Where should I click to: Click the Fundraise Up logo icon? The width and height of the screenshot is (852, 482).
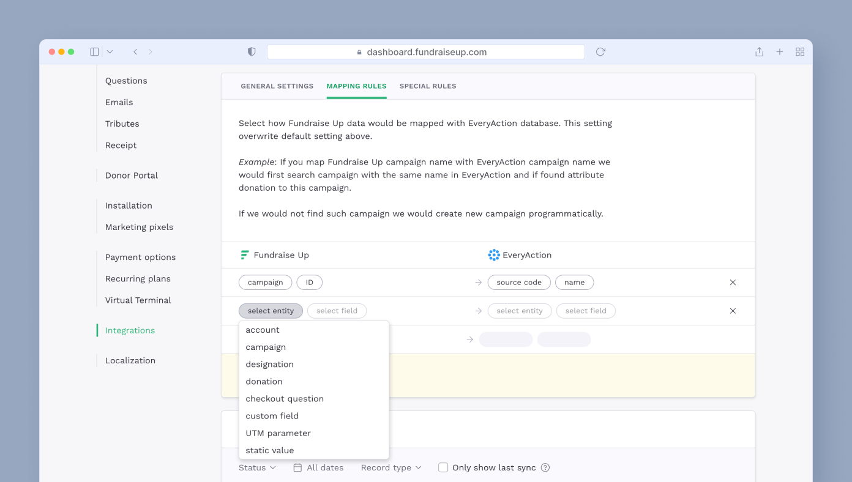245,255
